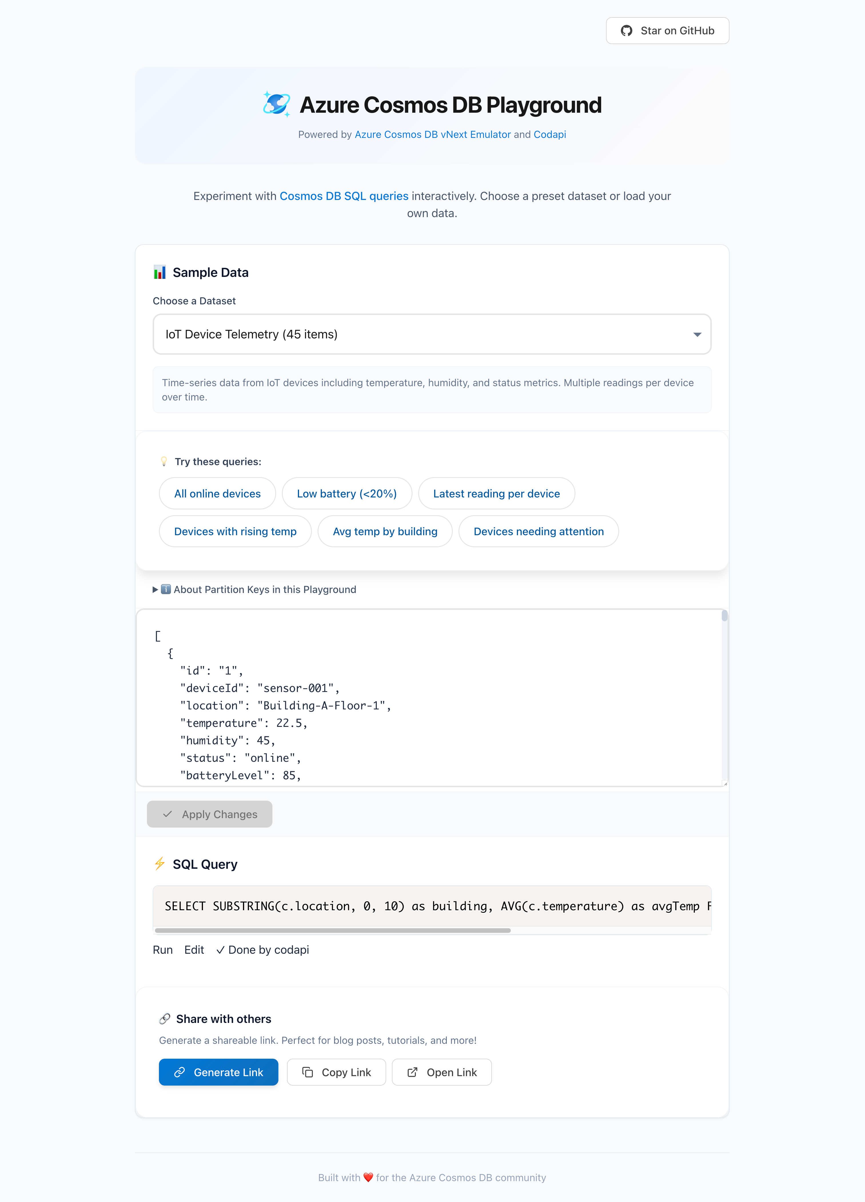
Task: Click the external-link icon on Open Link
Action: click(412, 1072)
